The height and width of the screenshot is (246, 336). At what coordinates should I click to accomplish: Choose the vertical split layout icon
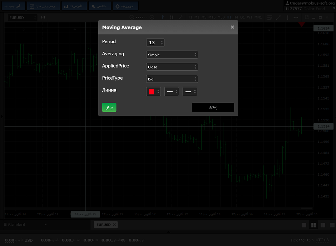[x=323, y=225]
